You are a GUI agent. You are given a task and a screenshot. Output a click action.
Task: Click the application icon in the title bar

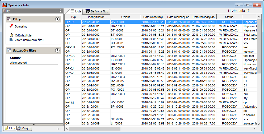(5, 5)
